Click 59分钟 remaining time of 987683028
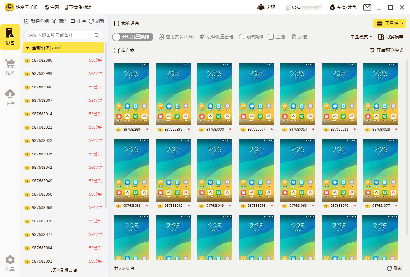 [95, 140]
